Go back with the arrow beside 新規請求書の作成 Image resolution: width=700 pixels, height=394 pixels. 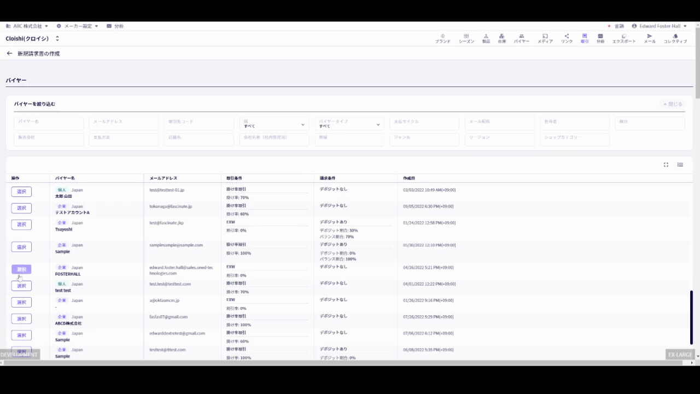pyautogui.click(x=9, y=54)
